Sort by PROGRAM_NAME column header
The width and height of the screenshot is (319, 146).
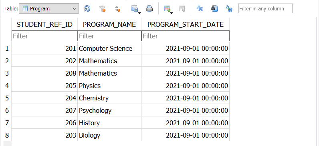point(109,24)
